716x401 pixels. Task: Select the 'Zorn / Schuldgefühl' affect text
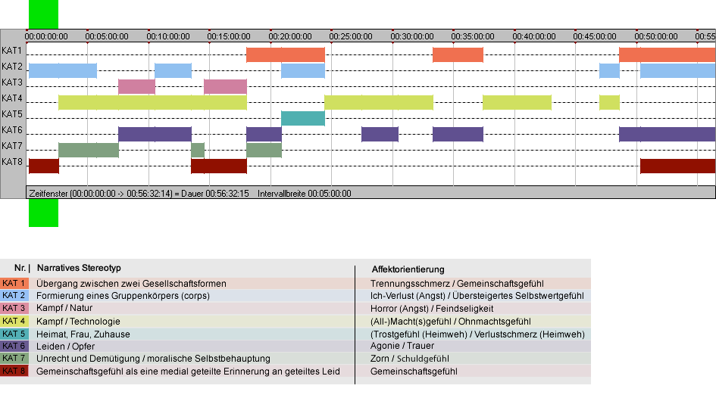410,359
